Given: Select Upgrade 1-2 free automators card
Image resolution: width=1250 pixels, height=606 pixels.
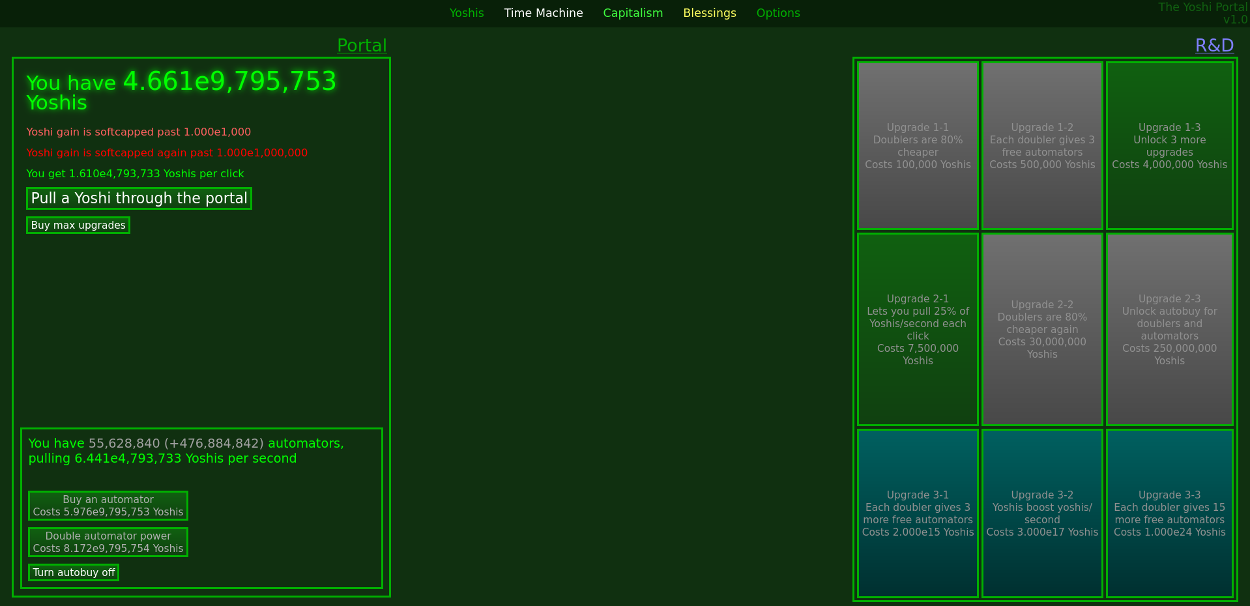Looking at the screenshot, I should pos(1042,146).
